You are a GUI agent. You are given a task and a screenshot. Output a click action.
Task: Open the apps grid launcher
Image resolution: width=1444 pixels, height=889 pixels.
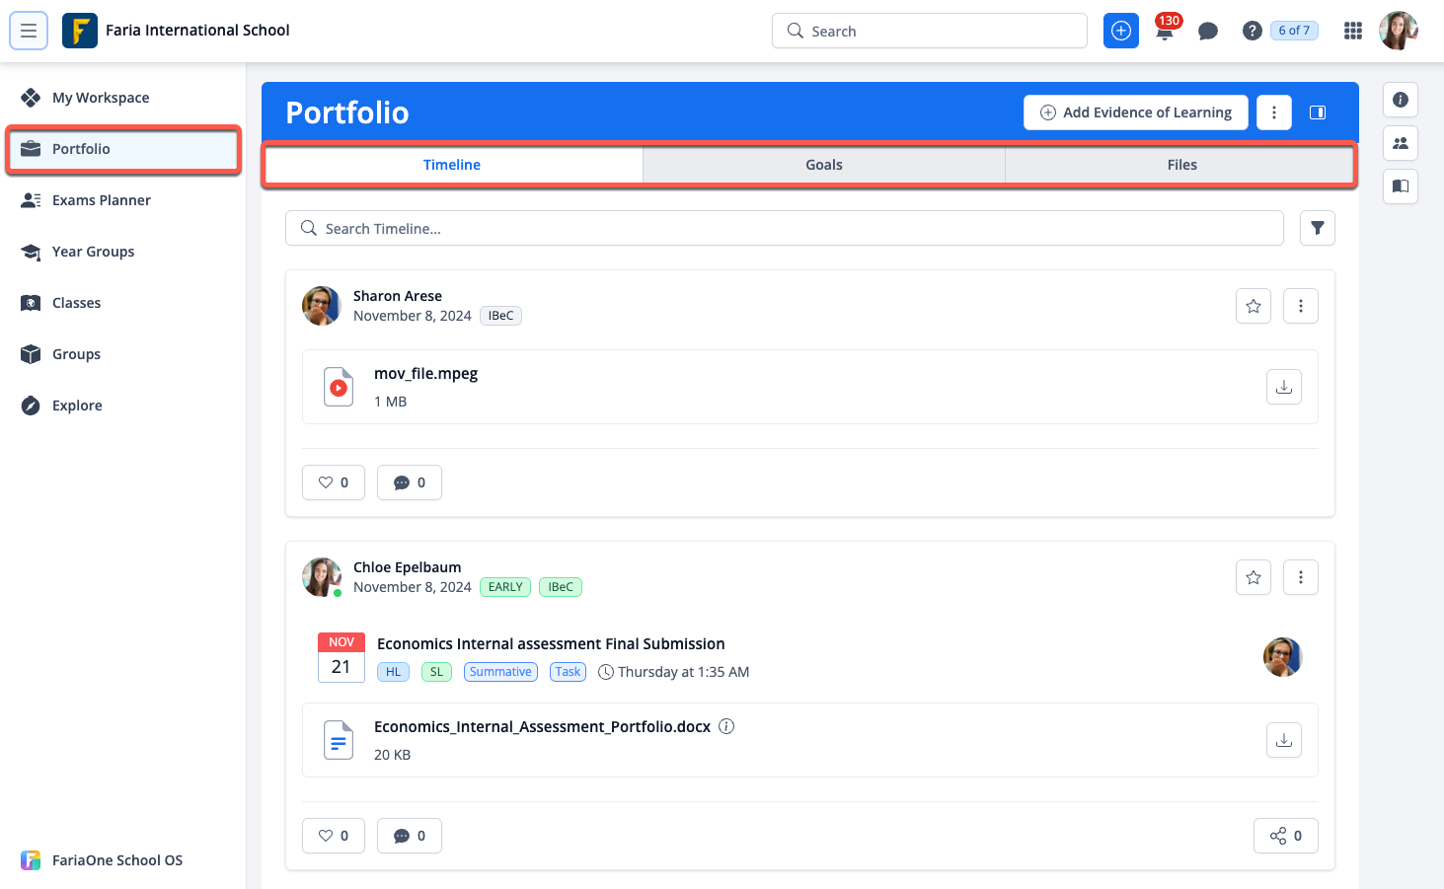(x=1352, y=32)
